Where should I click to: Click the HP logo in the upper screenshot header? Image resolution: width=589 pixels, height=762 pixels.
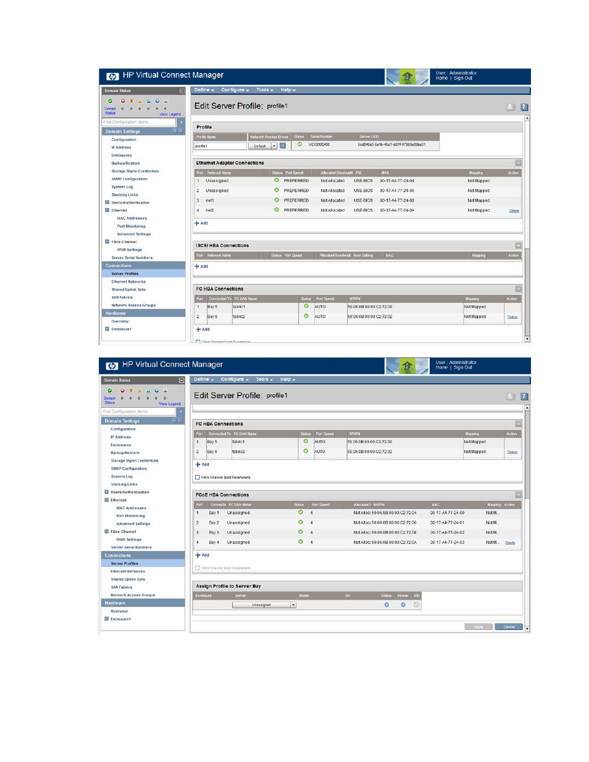[x=112, y=77]
